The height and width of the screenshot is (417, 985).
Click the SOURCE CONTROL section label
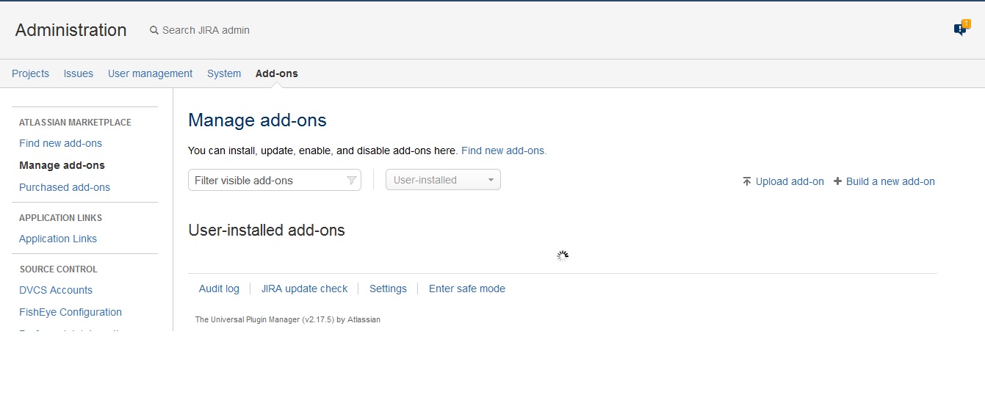coord(58,269)
